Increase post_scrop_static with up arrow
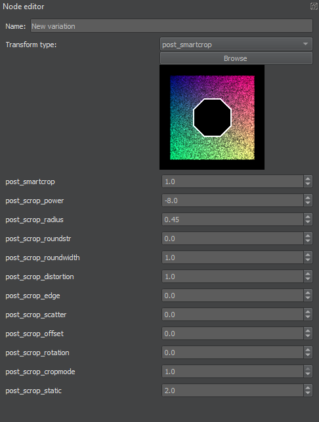The height and width of the screenshot is (422, 319). [308, 387]
